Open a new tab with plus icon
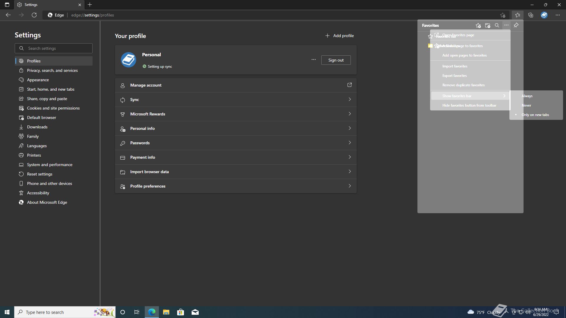Image resolution: width=566 pixels, height=318 pixels. pyautogui.click(x=90, y=5)
